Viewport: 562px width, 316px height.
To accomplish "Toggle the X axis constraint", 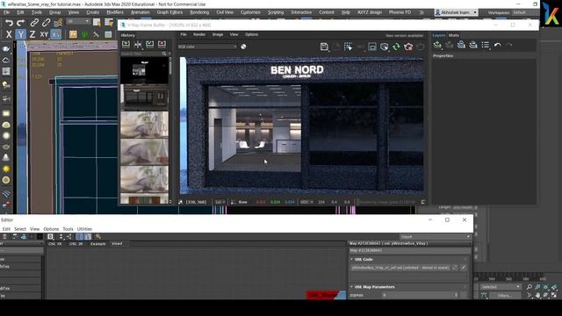I will coord(9,34).
